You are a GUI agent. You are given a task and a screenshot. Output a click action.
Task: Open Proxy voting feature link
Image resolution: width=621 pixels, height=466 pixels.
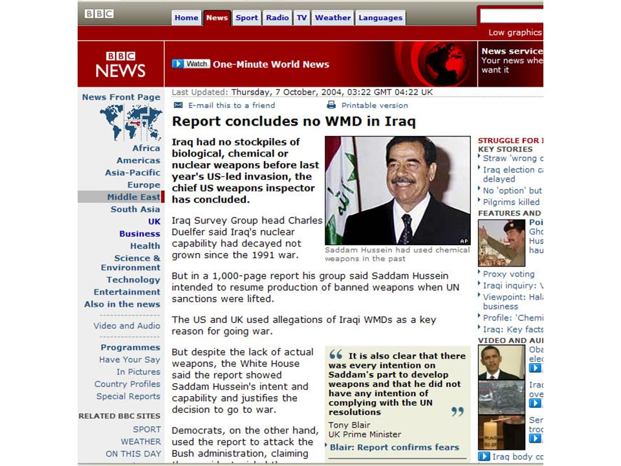click(x=508, y=274)
